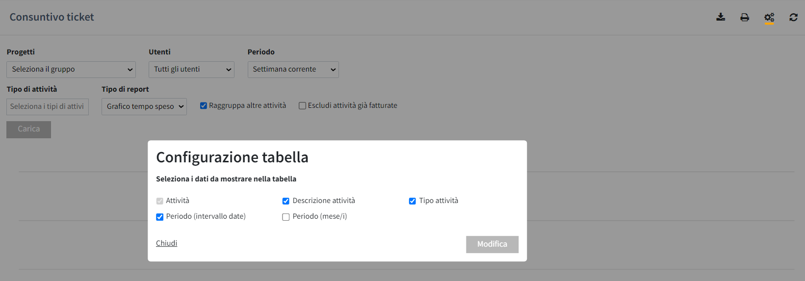The height and width of the screenshot is (281, 805).
Task: Click the Carica button
Action: coord(28,129)
